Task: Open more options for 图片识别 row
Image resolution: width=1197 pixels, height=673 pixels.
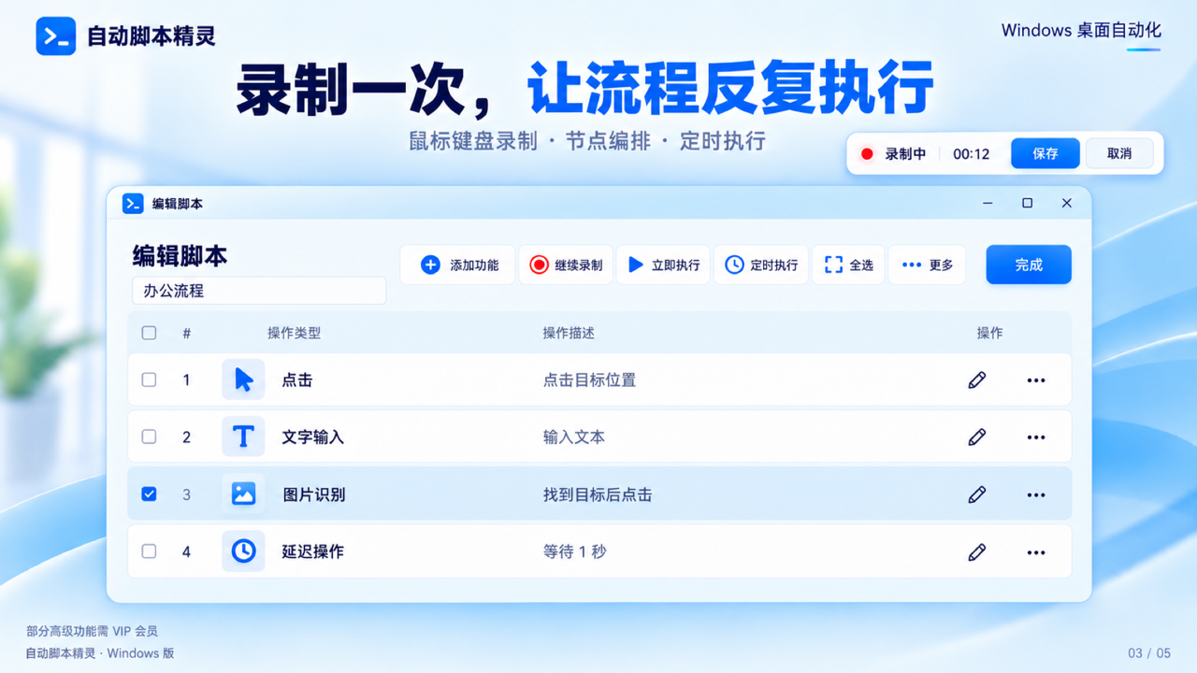Action: point(1036,495)
